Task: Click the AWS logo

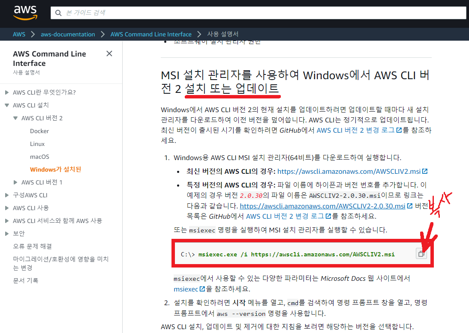Action: tap(25, 13)
